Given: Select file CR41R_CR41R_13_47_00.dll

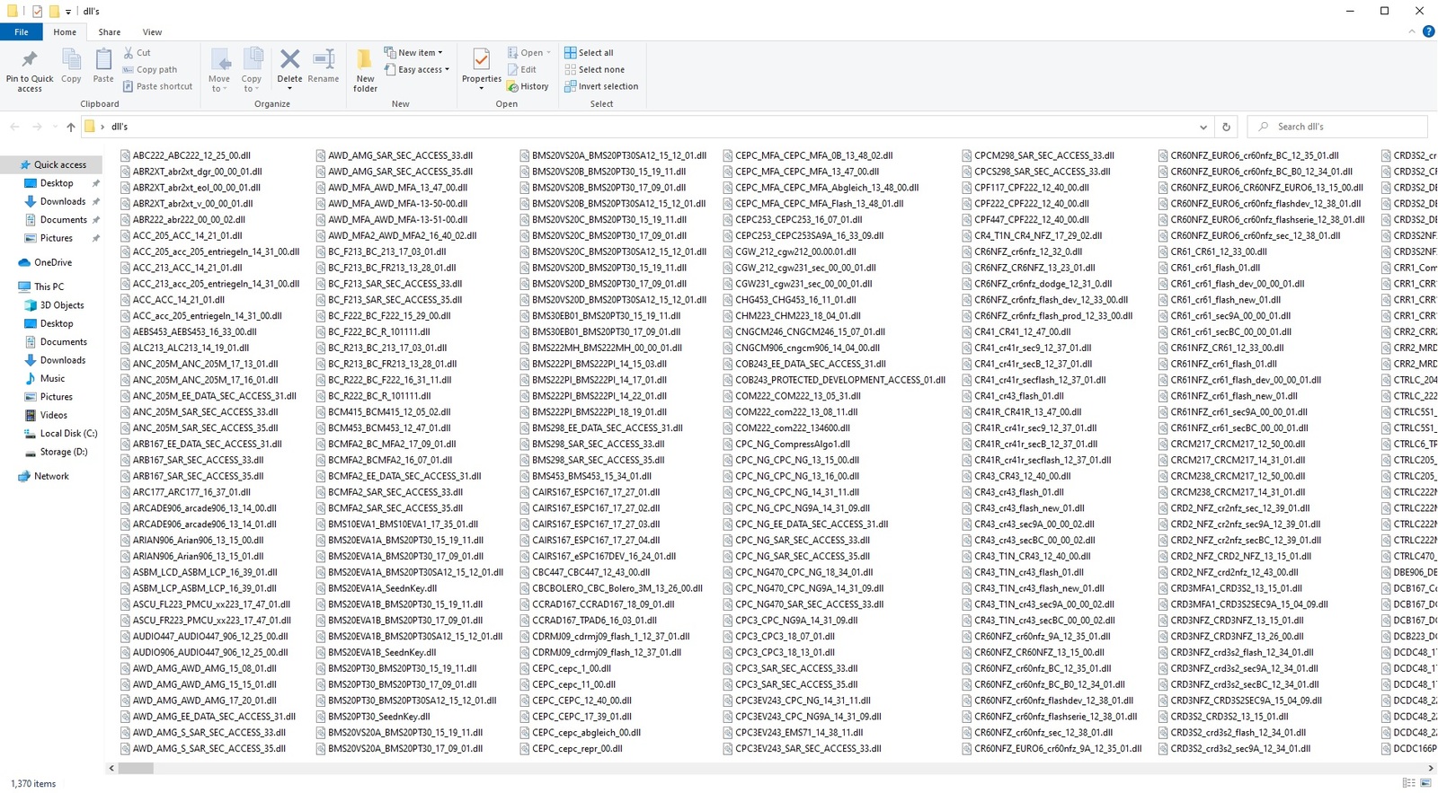Looking at the screenshot, I should (x=1021, y=412).
